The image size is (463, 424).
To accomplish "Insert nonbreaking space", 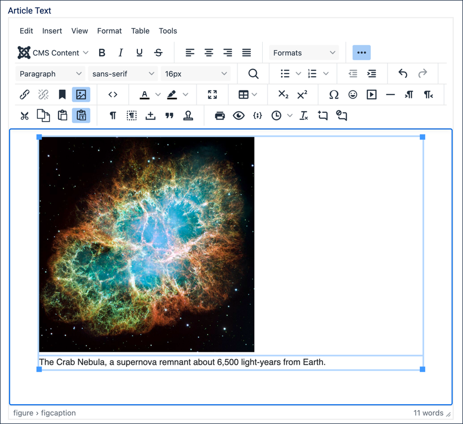I will [x=151, y=116].
